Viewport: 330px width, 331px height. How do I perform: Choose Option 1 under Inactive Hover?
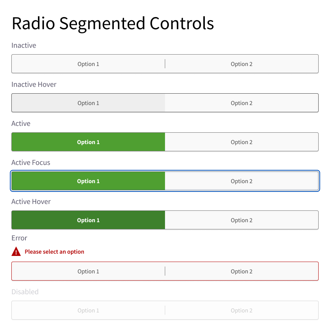click(x=88, y=103)
